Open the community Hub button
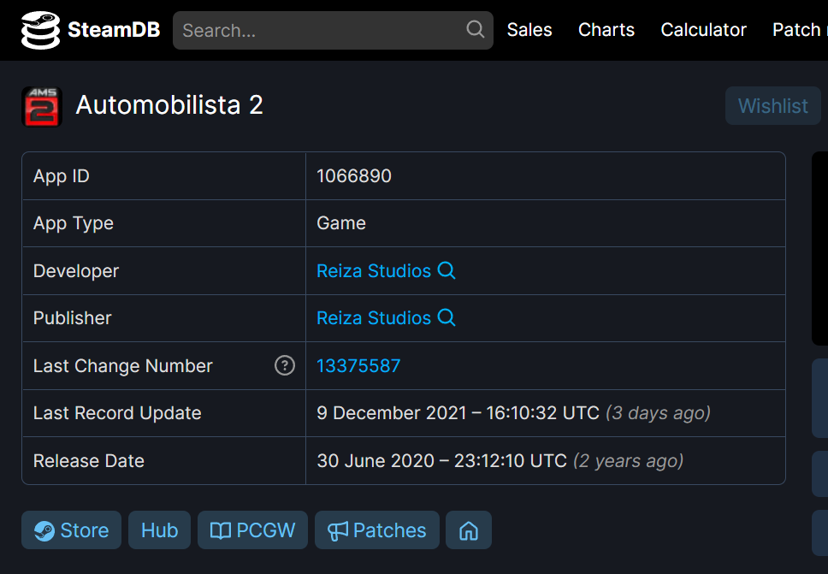Viewport: 828px width, 574px height. coord(159,530)
